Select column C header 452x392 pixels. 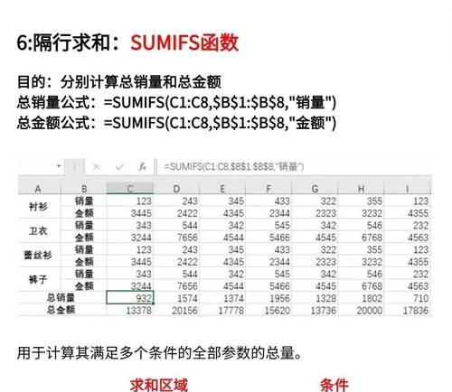(130, 189)
